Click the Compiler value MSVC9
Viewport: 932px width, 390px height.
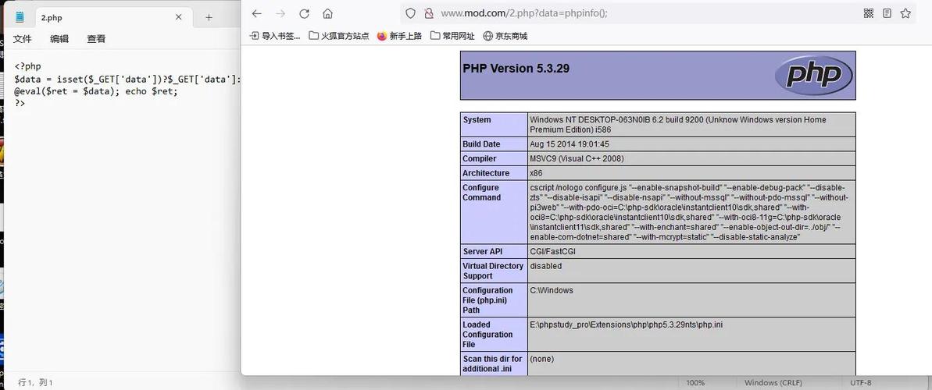coord(577,158)
